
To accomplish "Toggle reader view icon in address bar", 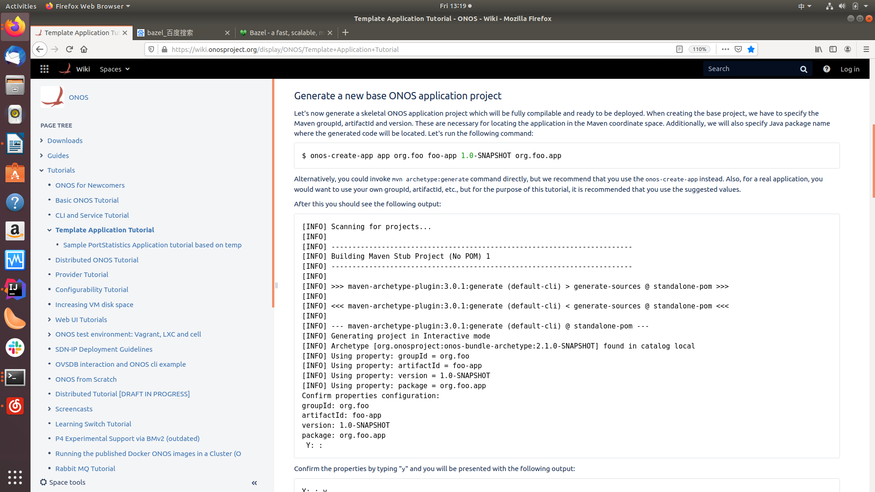I will [679, 49].
